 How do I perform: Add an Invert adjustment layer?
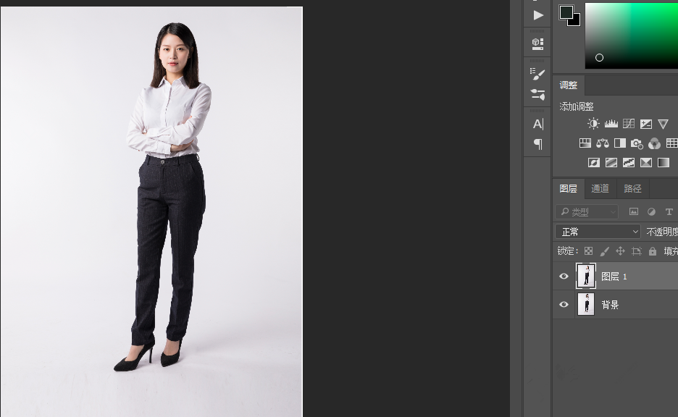tap(594, 162)
